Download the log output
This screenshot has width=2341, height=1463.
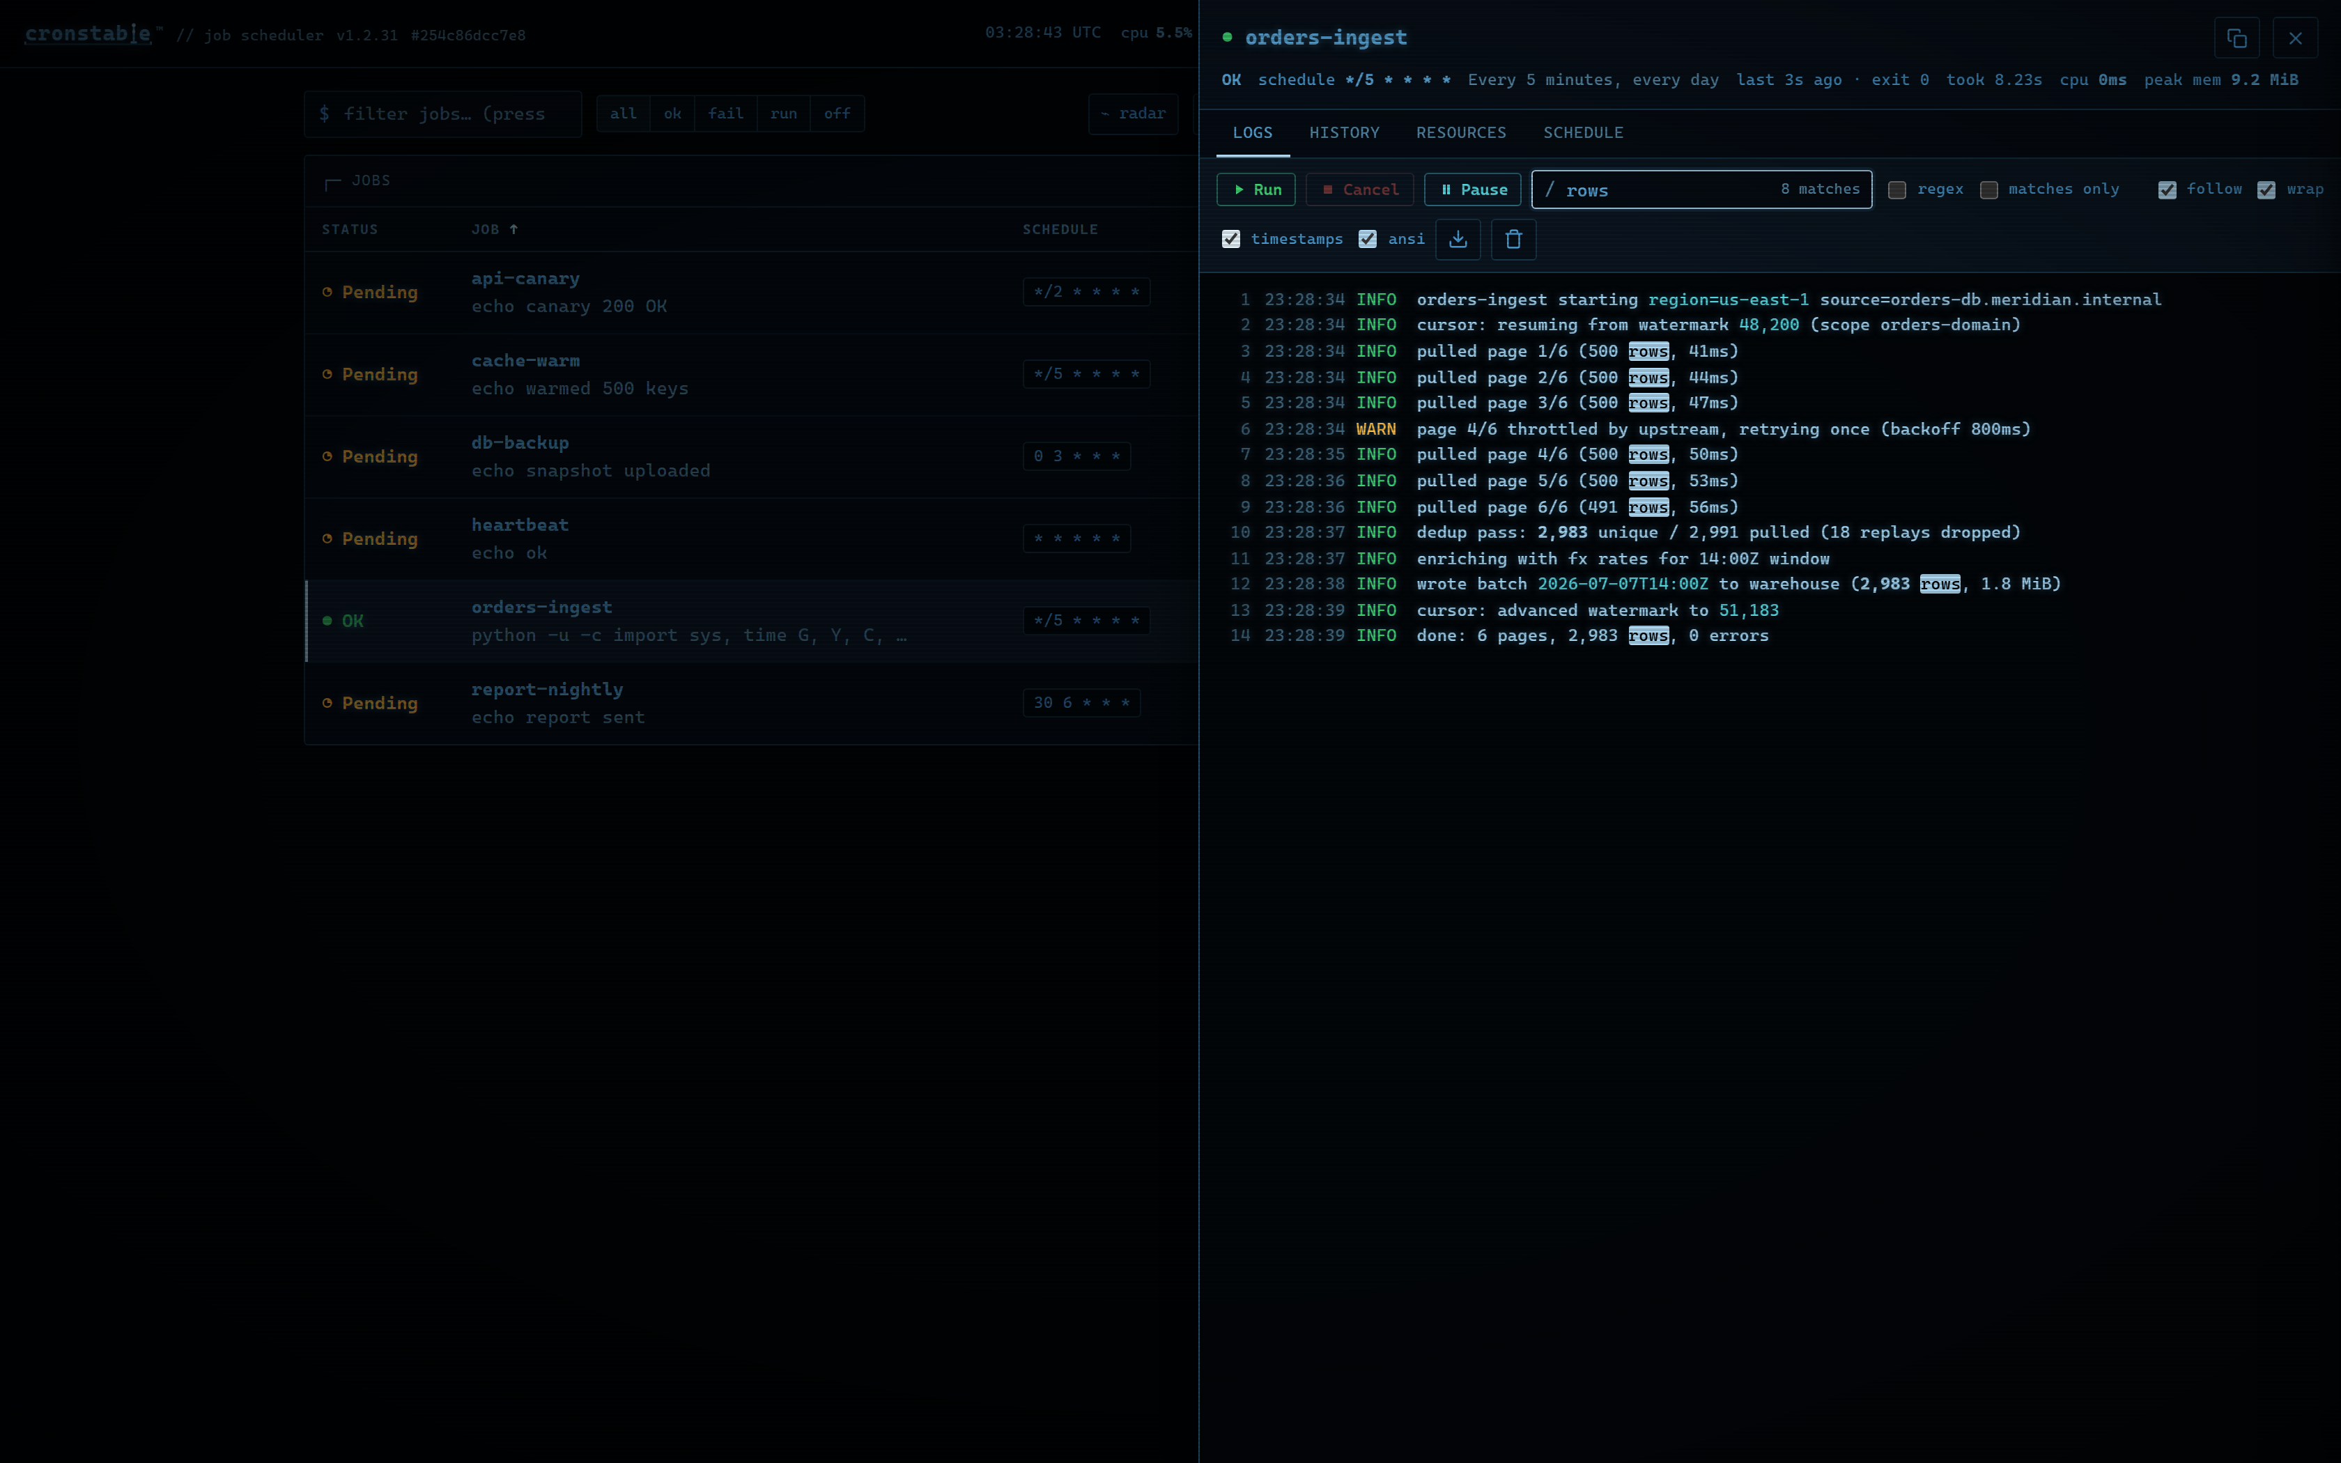pyautogui.click(x=1458, y=239)
